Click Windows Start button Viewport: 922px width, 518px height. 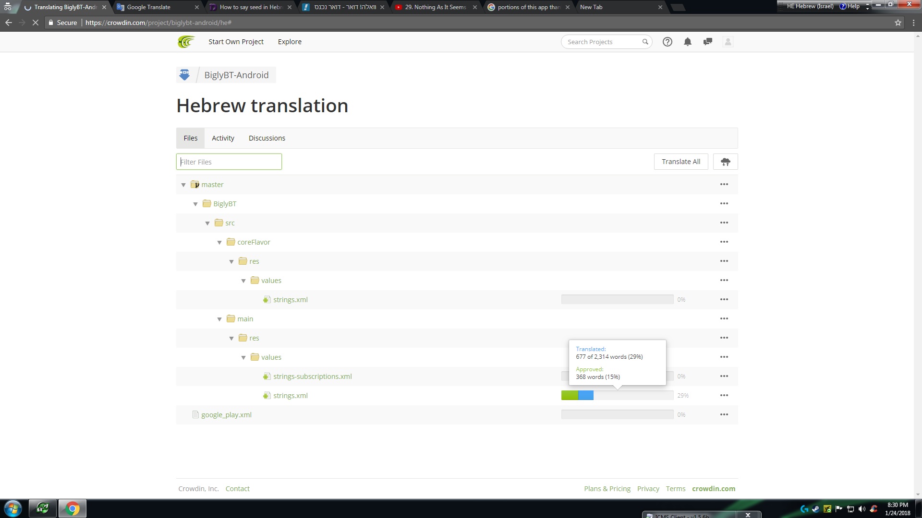point(13,508)
